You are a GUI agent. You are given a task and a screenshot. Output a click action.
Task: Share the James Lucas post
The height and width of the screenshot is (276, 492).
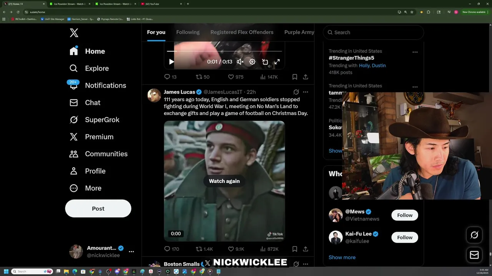(x=306, y=249)
